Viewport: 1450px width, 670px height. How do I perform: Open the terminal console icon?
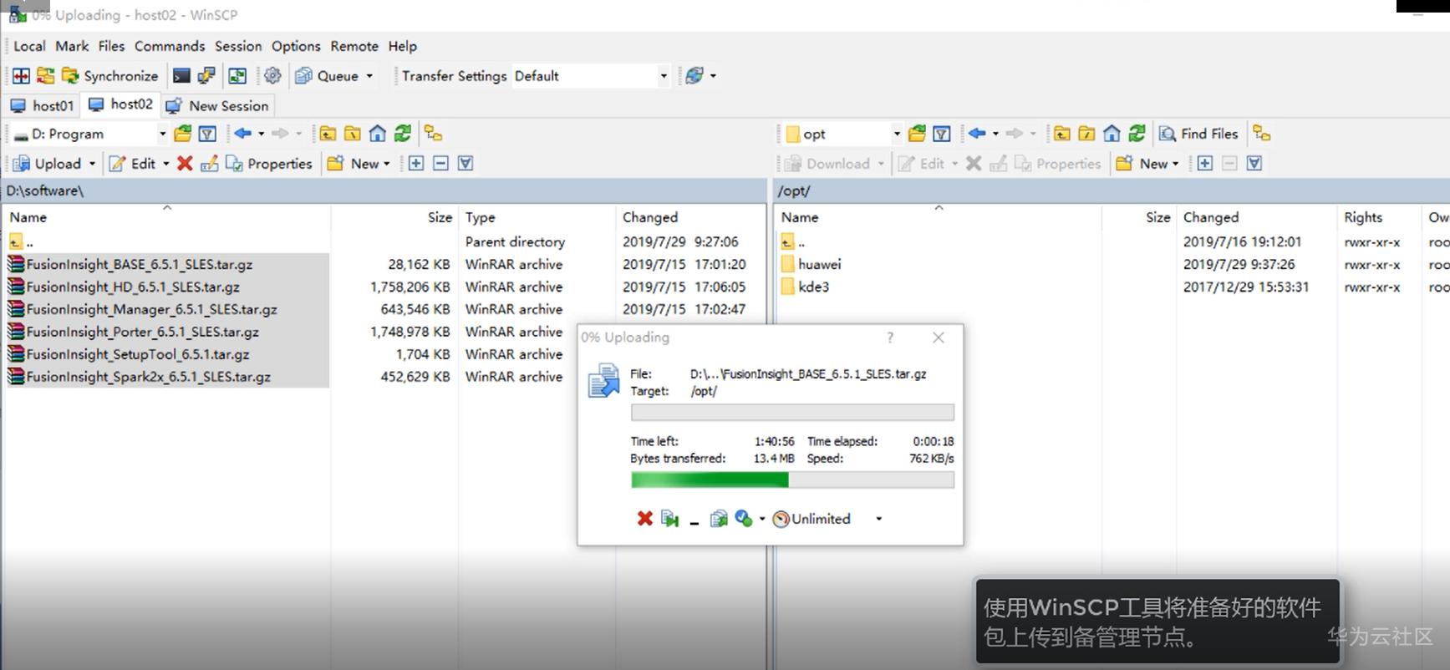pyautogui.click(x=181, y=76)
